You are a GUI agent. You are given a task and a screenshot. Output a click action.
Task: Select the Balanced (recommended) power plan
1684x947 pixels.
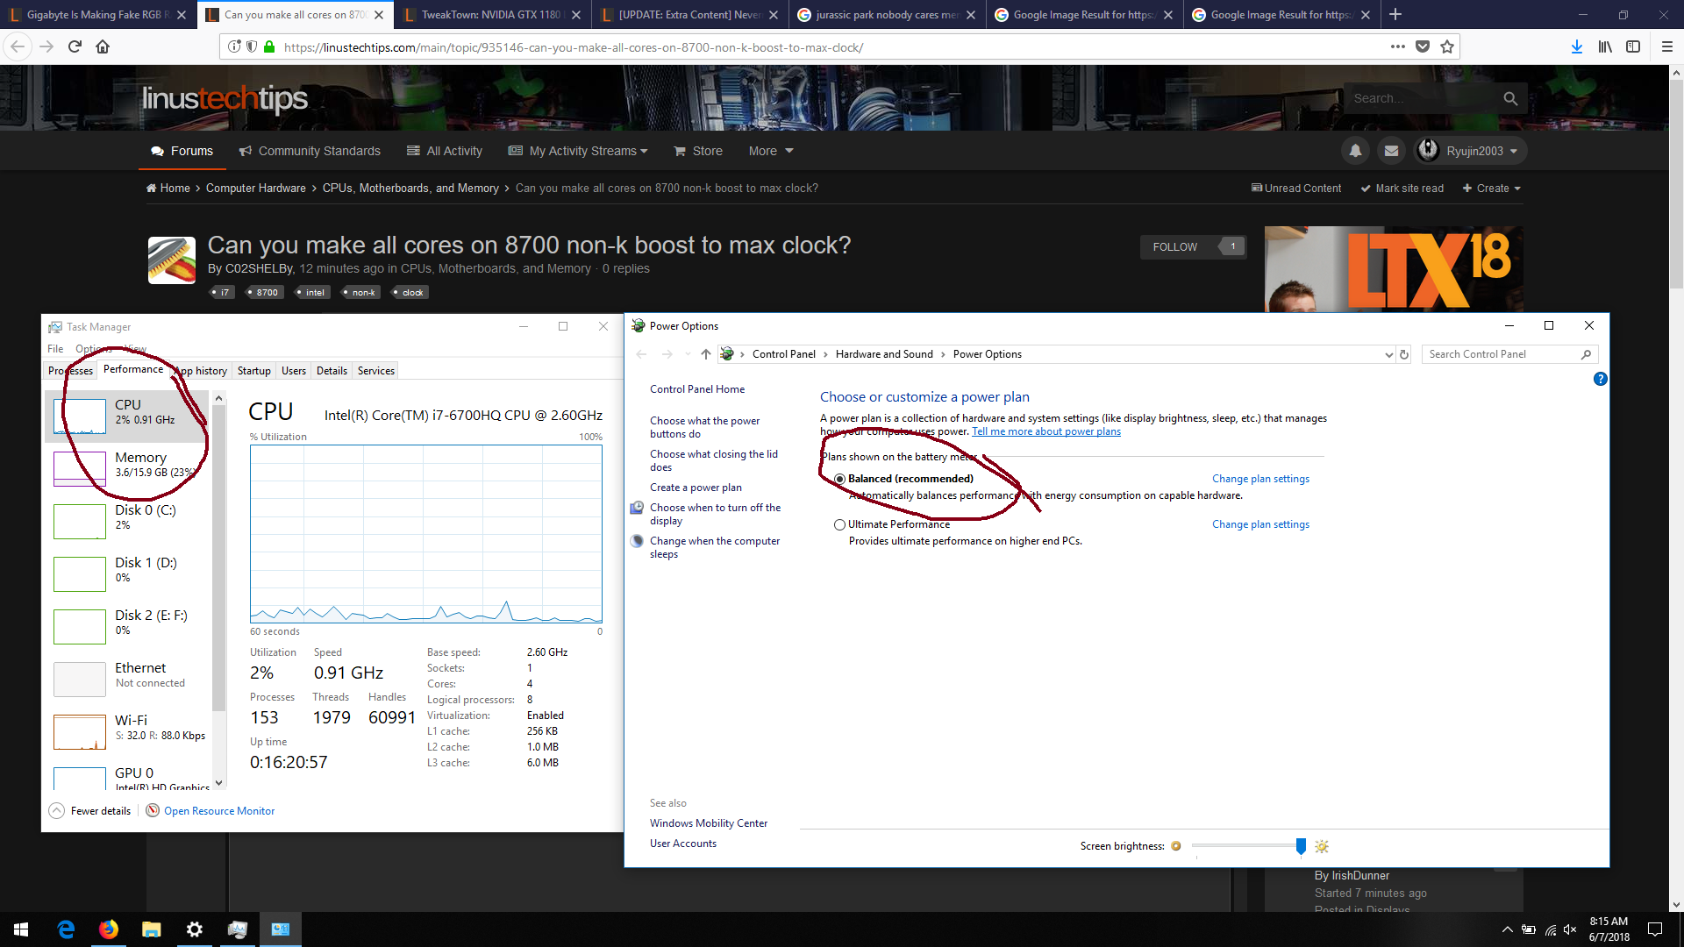(x=839, y=479)
